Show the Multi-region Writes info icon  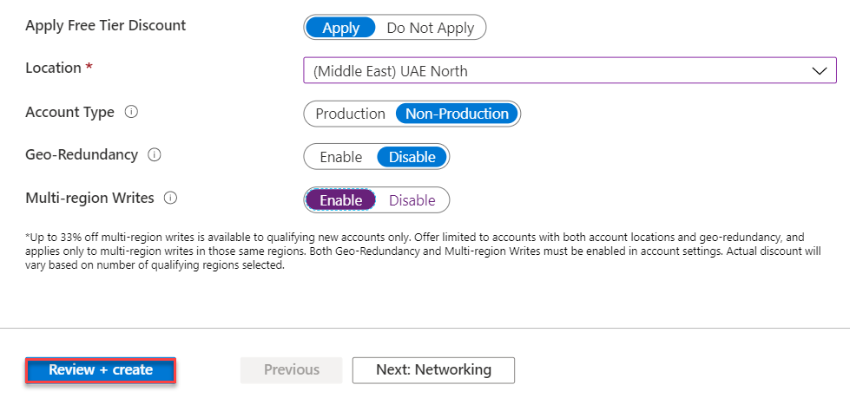tap(170, 199)
